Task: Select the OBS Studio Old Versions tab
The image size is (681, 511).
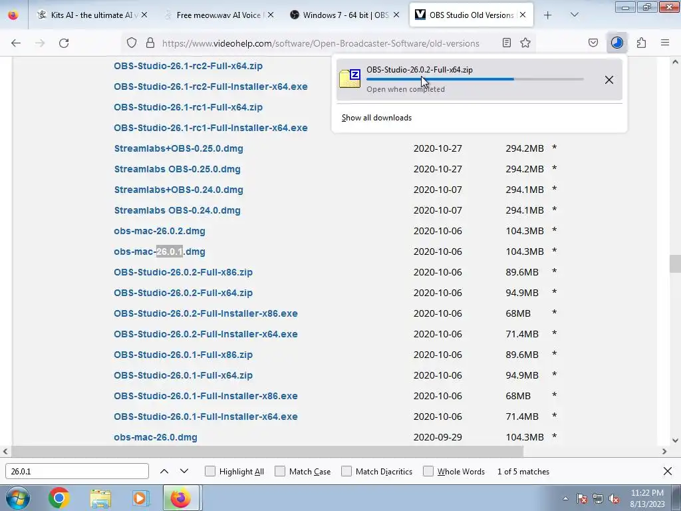Action: tap(472, 15)
